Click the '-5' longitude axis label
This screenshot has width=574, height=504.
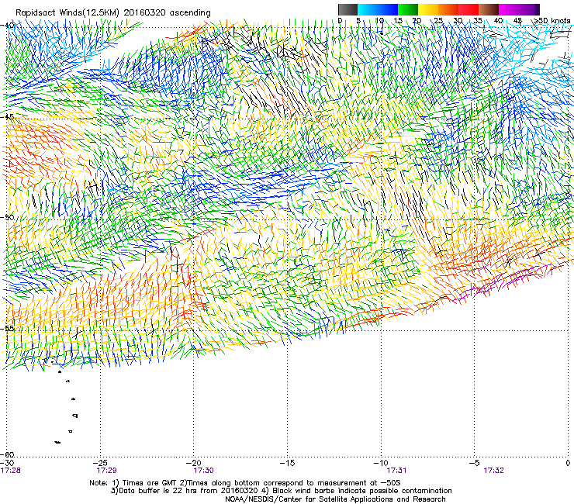click(x=475, y=463)
